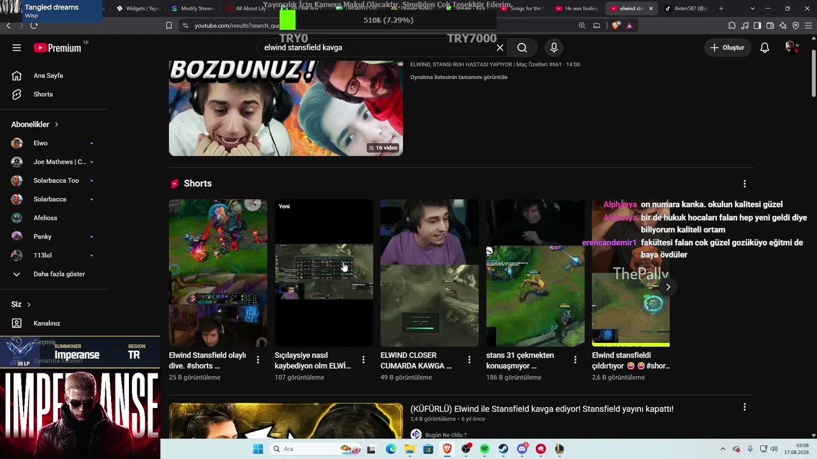817x459 pixels.
Task: Expand the Siz section
Action: (x=21, y=304)
